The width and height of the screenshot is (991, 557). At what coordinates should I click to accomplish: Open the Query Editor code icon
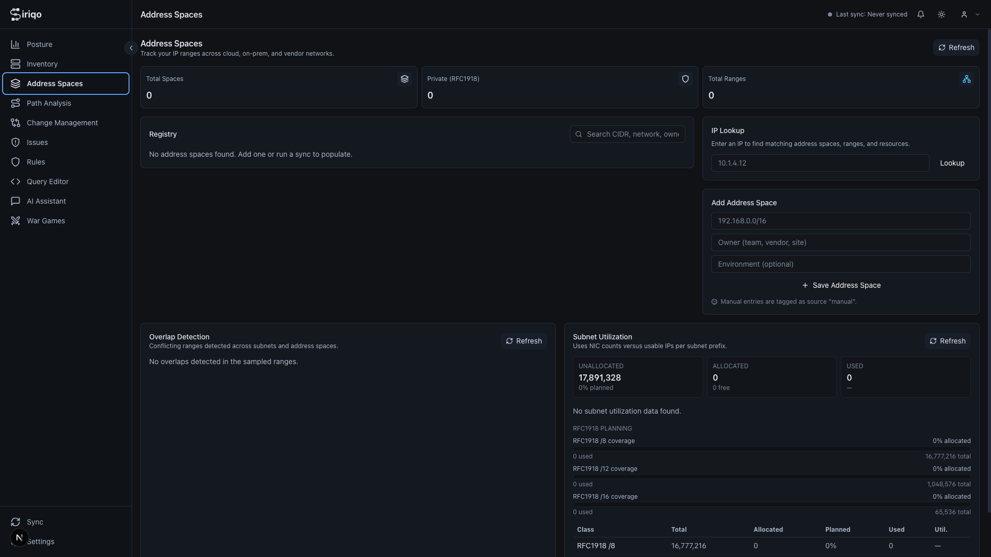pyautogui.click(x=15, y=182)
